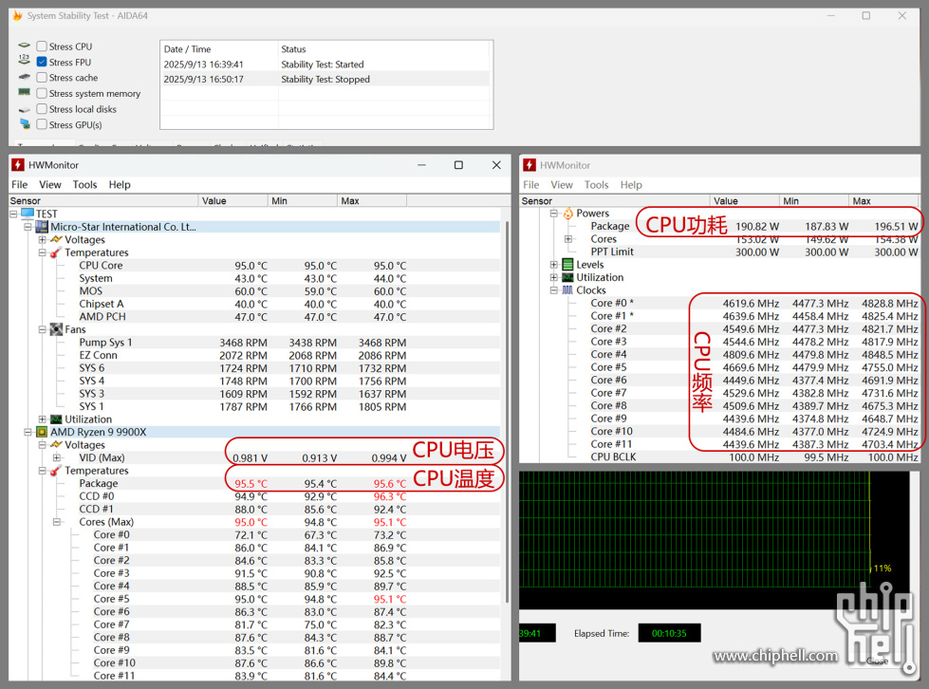Select the 'Stability Test: Stopped' log row
The width and height of the screenshot is (929, 689).
point(325,80)
